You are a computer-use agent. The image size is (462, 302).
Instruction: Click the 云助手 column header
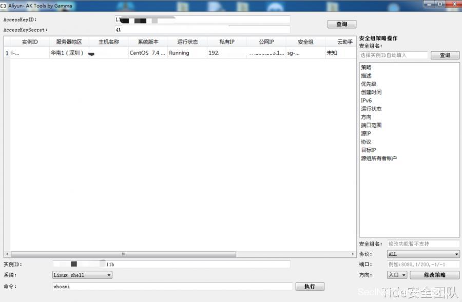(341, 42)
